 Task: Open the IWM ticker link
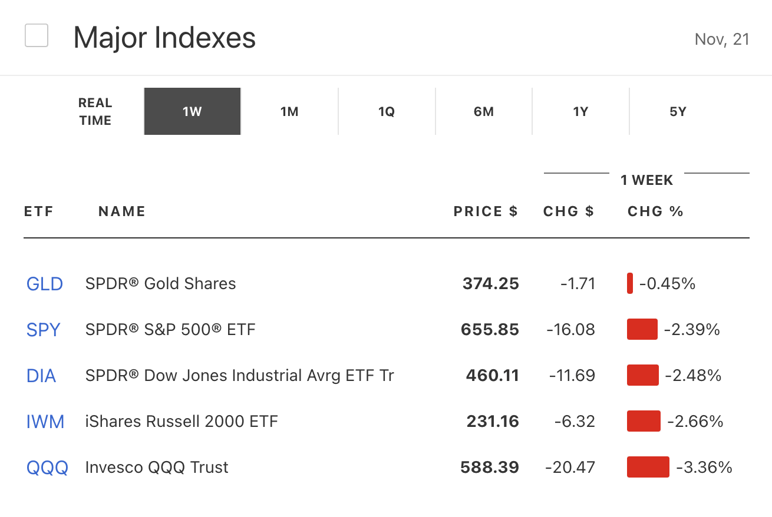(45, 422)
